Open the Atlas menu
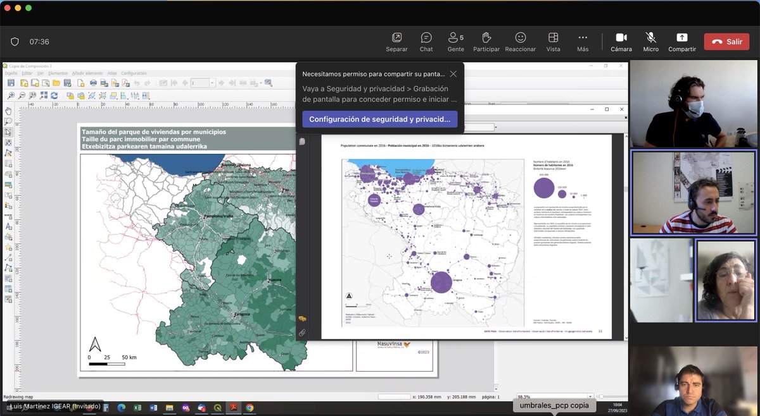Viewport: 760px width, 416px height. pos(111,73)
